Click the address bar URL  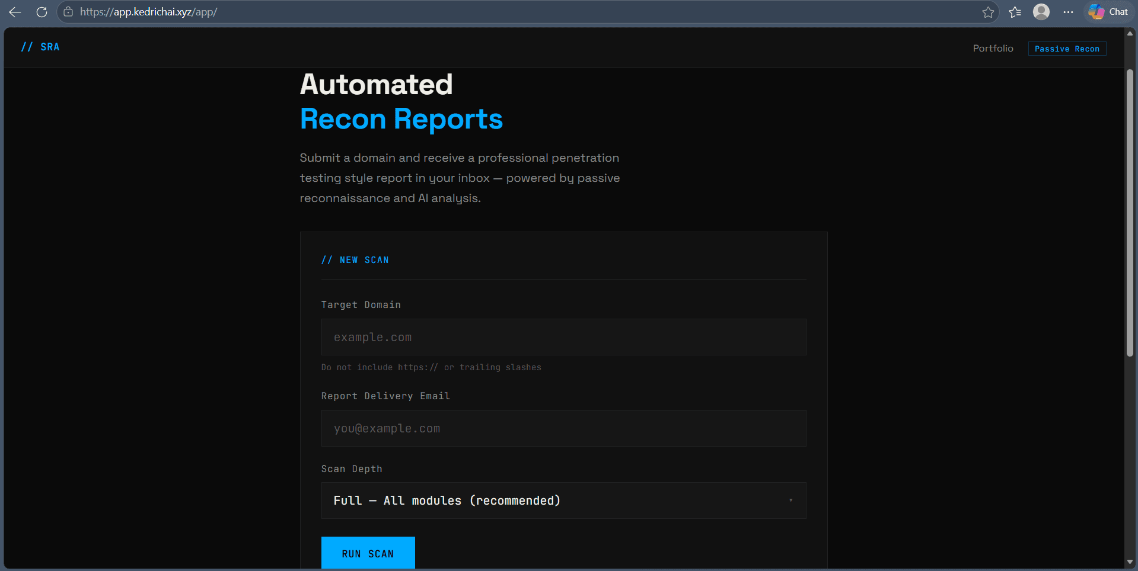pyautogui.click(x=149, y=12)
